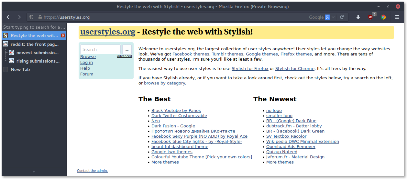
Task: Switch to reddit: the front page tab
Action: coord(34,44)
